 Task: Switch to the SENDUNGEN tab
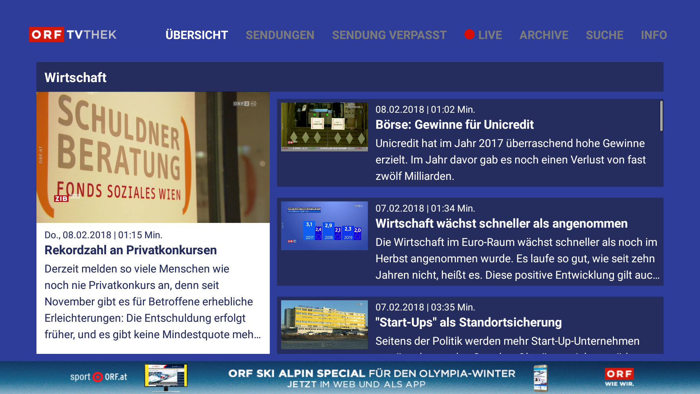tap(280, 35)
